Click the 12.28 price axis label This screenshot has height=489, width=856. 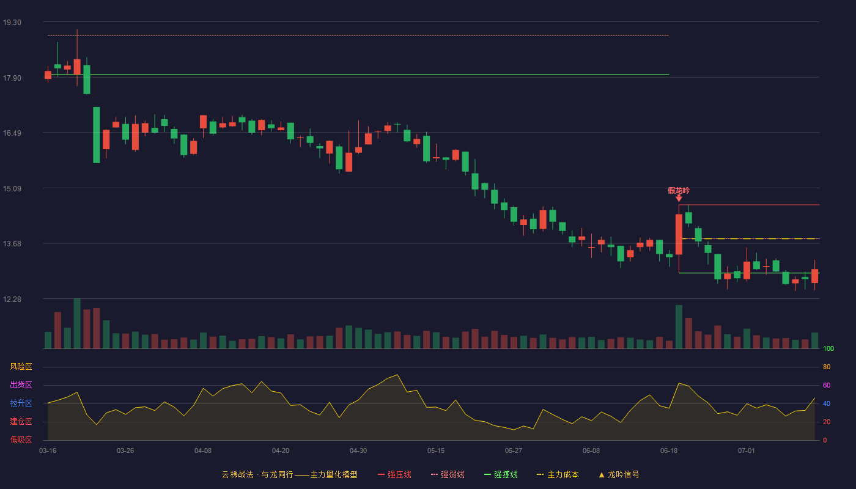tap(12, 300)
